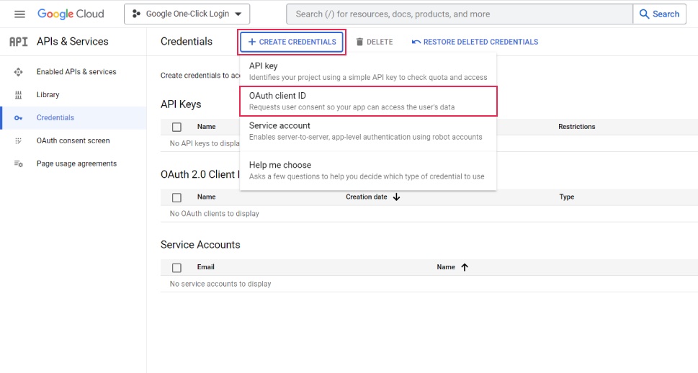Click the Service Accounts section heading

200,245
